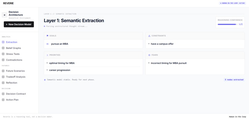Click 'Parsing unstructured thought stream...' status
Image resolution: width=249 pixels, height=119 pixels.
[67, 26]
